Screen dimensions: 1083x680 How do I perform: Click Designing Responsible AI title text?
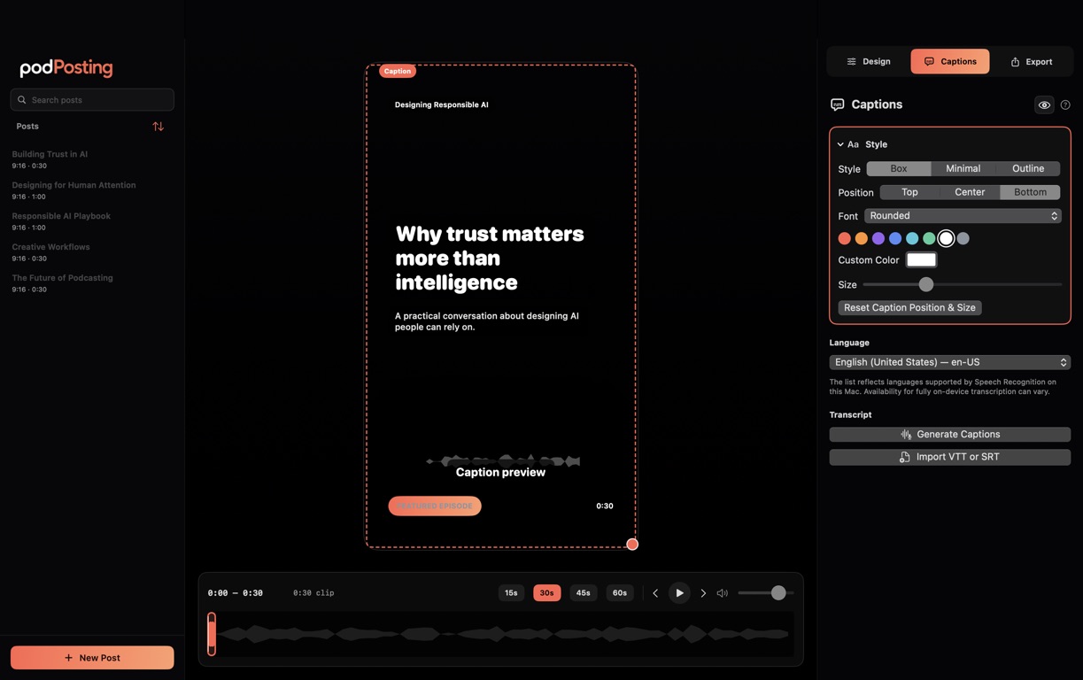tap(441, 104)
